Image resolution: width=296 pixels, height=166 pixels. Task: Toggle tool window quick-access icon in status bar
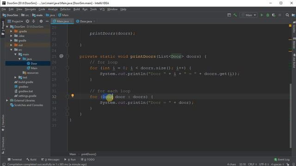pyautogui.click(x=4, y=164)
